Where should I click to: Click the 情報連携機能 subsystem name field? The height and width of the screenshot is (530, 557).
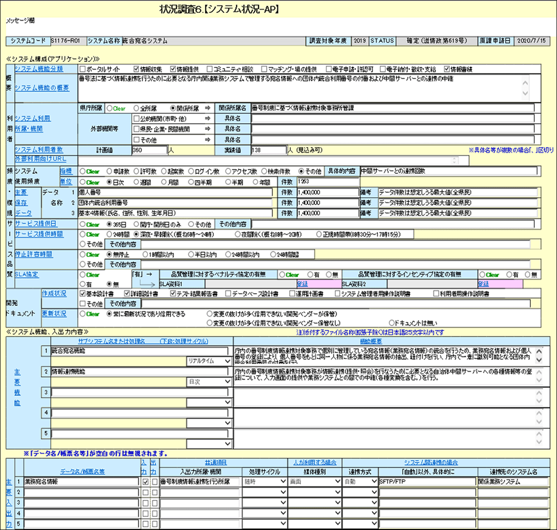(140, 372)
